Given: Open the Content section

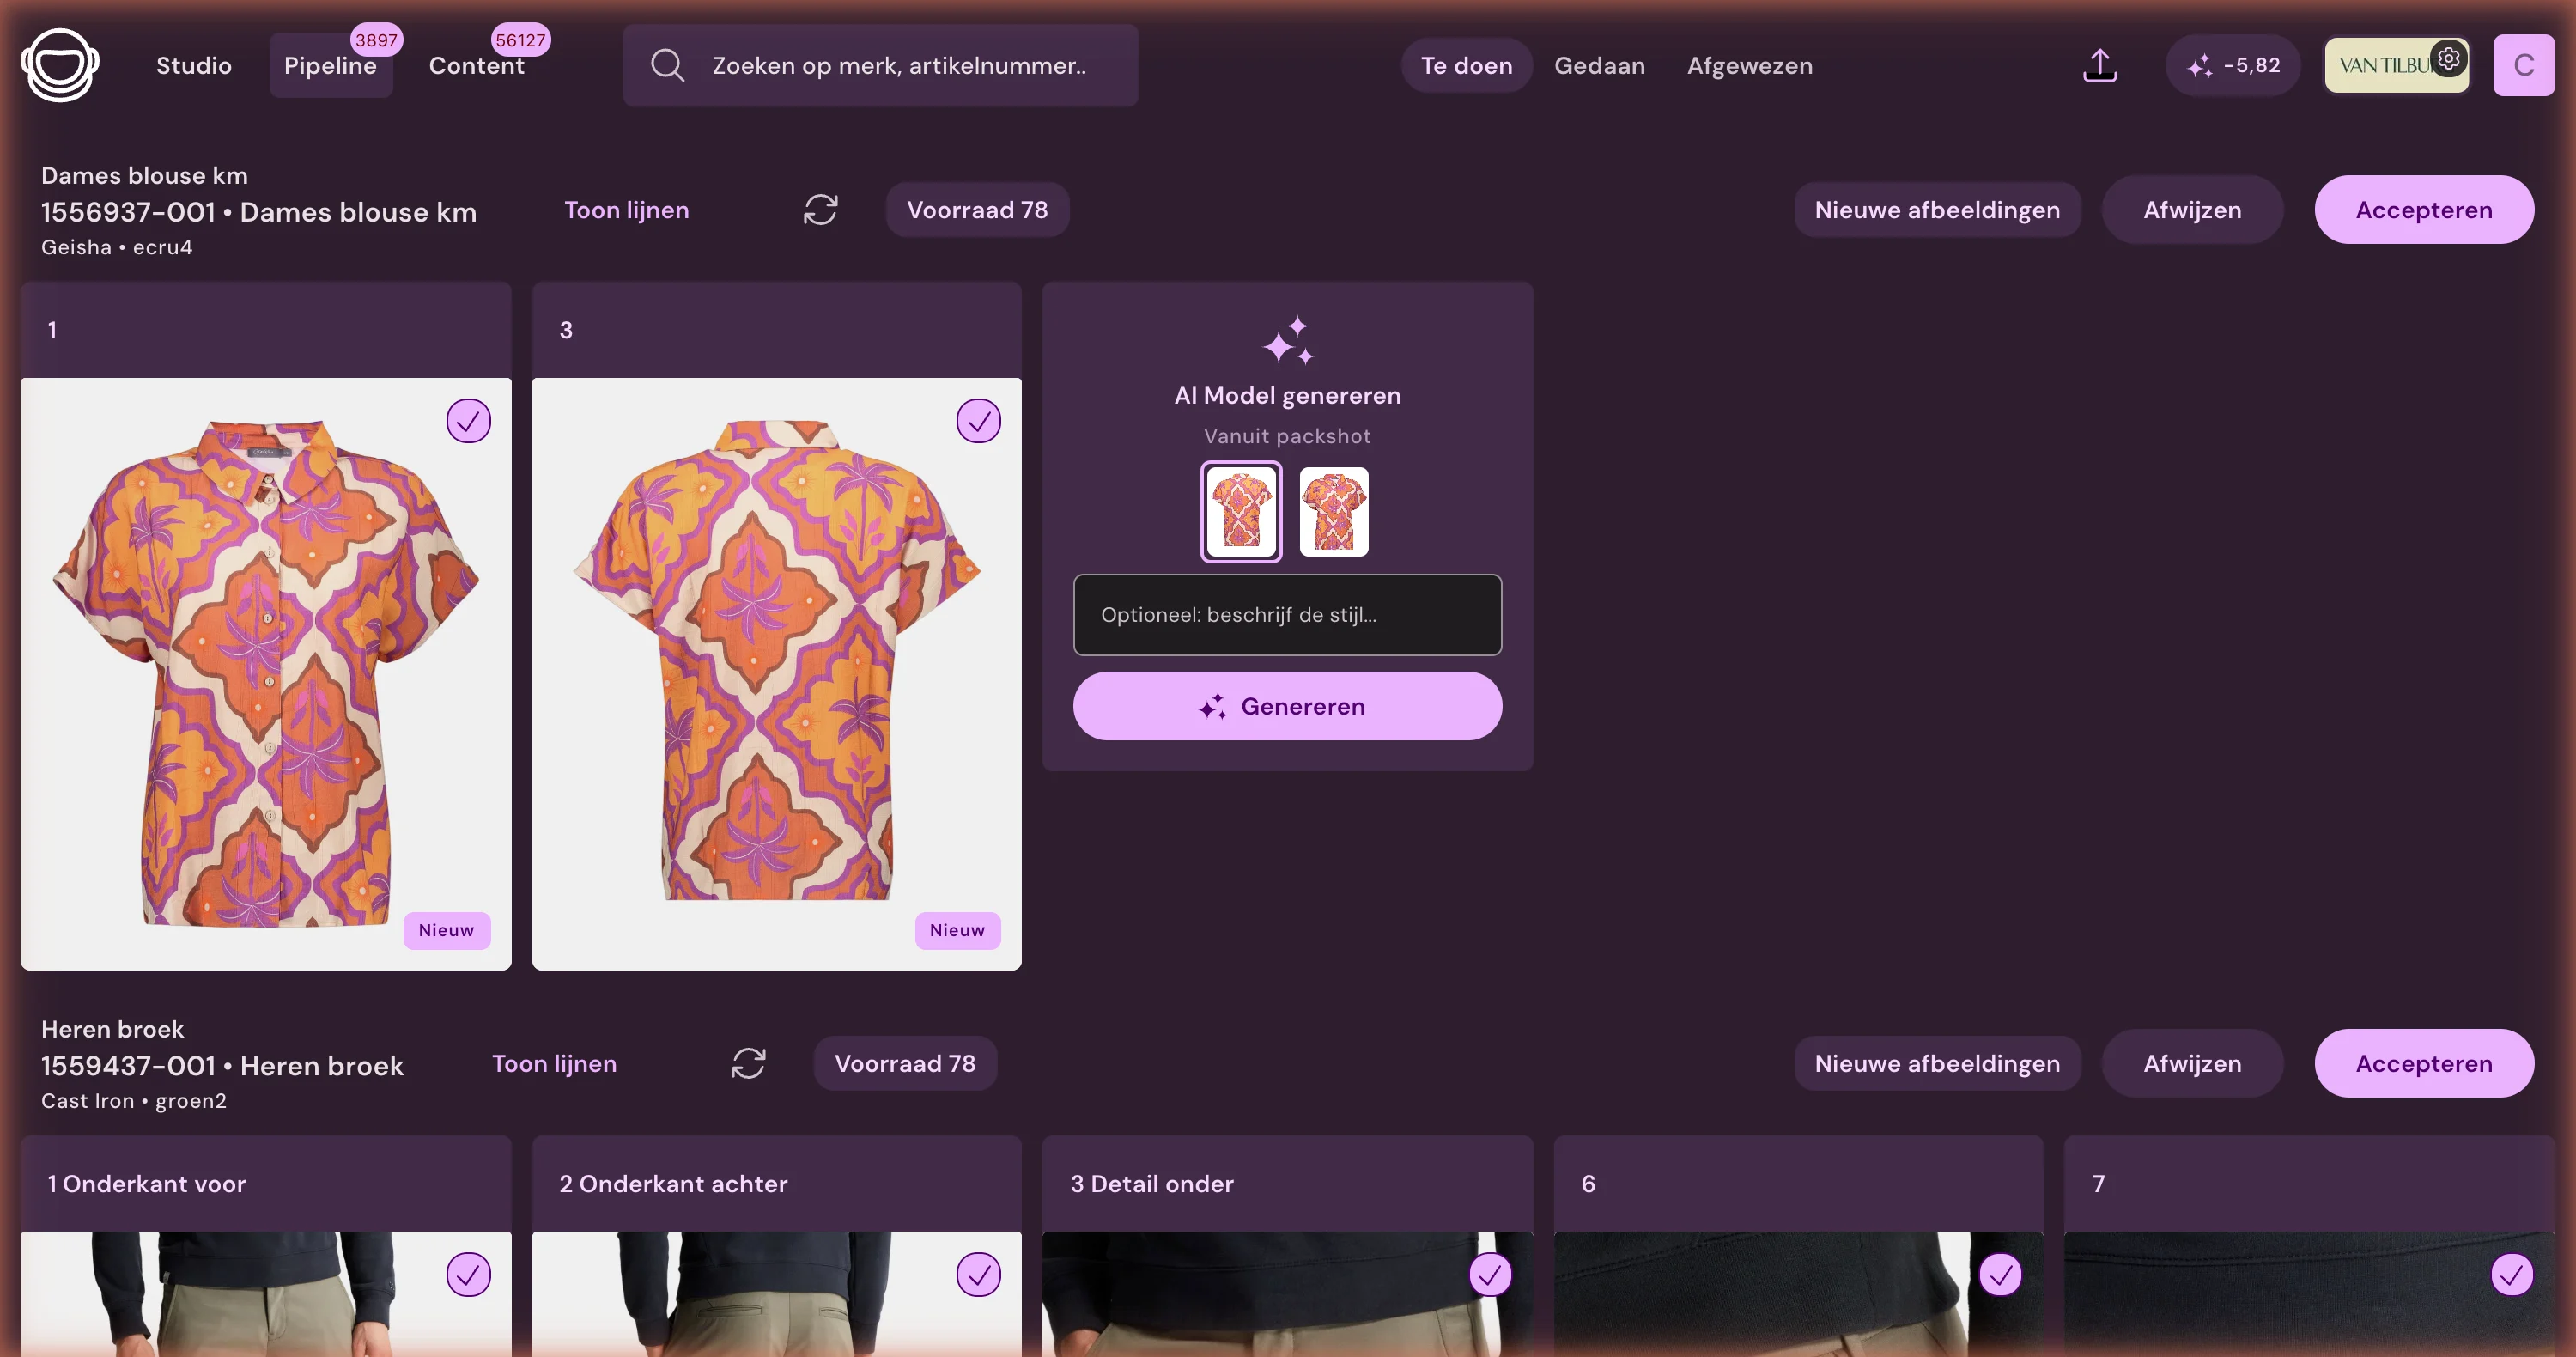Looking at the screenshot, I should point(476,66).
